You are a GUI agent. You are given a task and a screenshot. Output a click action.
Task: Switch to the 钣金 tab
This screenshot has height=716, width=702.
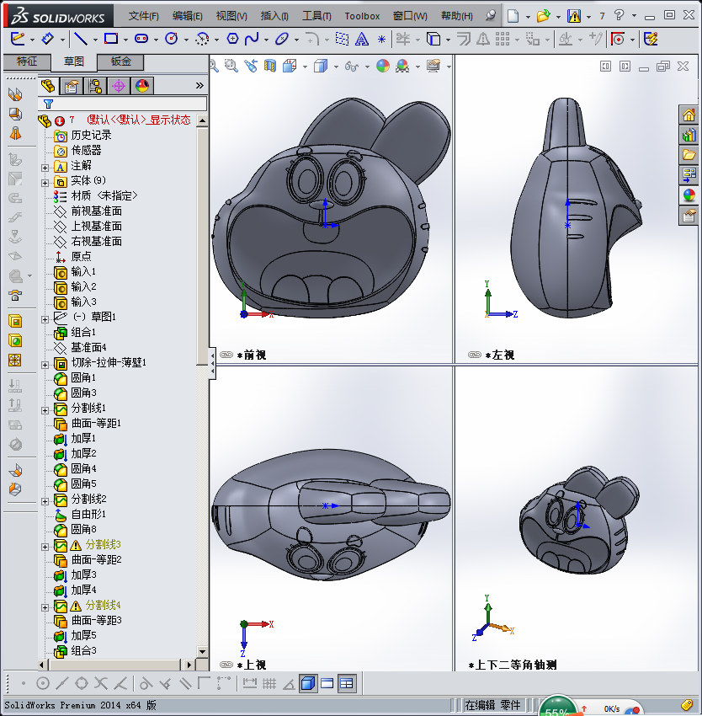120,61
